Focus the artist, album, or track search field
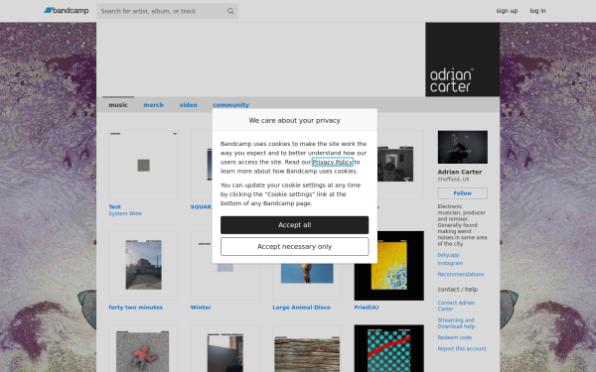Screen dimensions: 596x372 click(x=167, y=11)
